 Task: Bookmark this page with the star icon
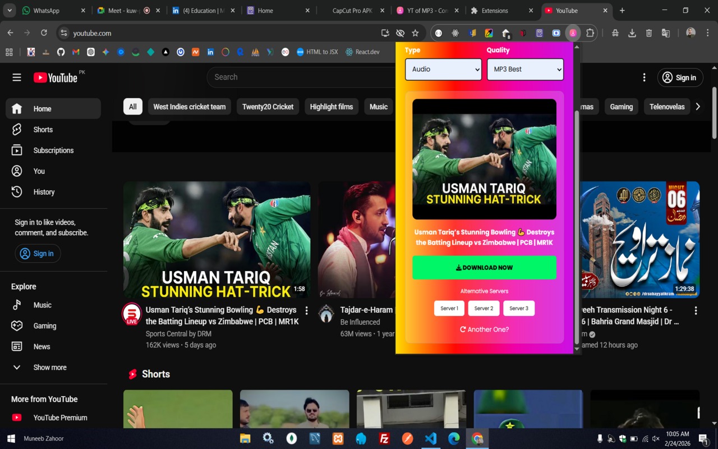(x=415, y=33)
